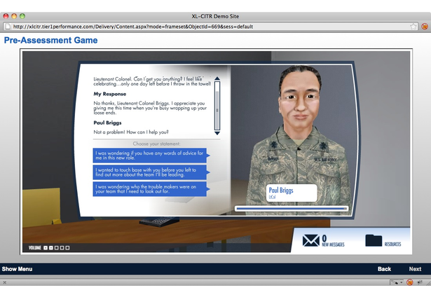Open the dropdown arrow next to the eyedropper
This screenshot has width=431, height=297.
pos(402,282)
